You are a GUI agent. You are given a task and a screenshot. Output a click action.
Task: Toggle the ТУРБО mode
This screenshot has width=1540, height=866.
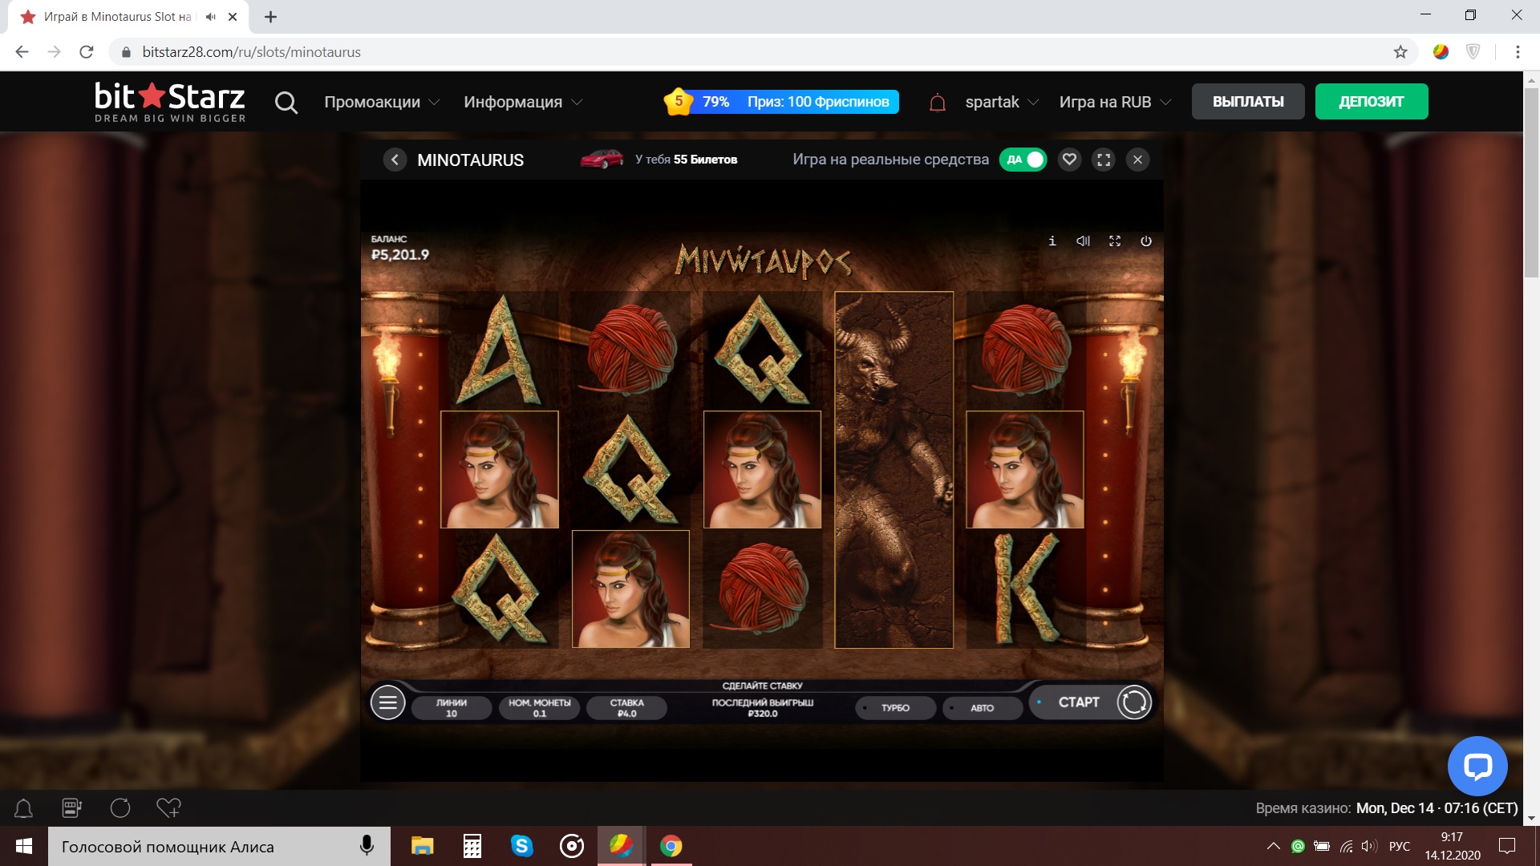(895, 708)
